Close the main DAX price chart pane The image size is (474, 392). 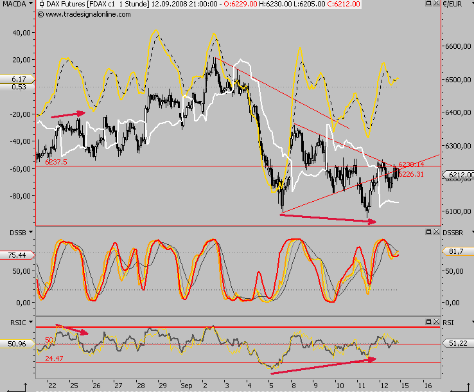point(436,3)
